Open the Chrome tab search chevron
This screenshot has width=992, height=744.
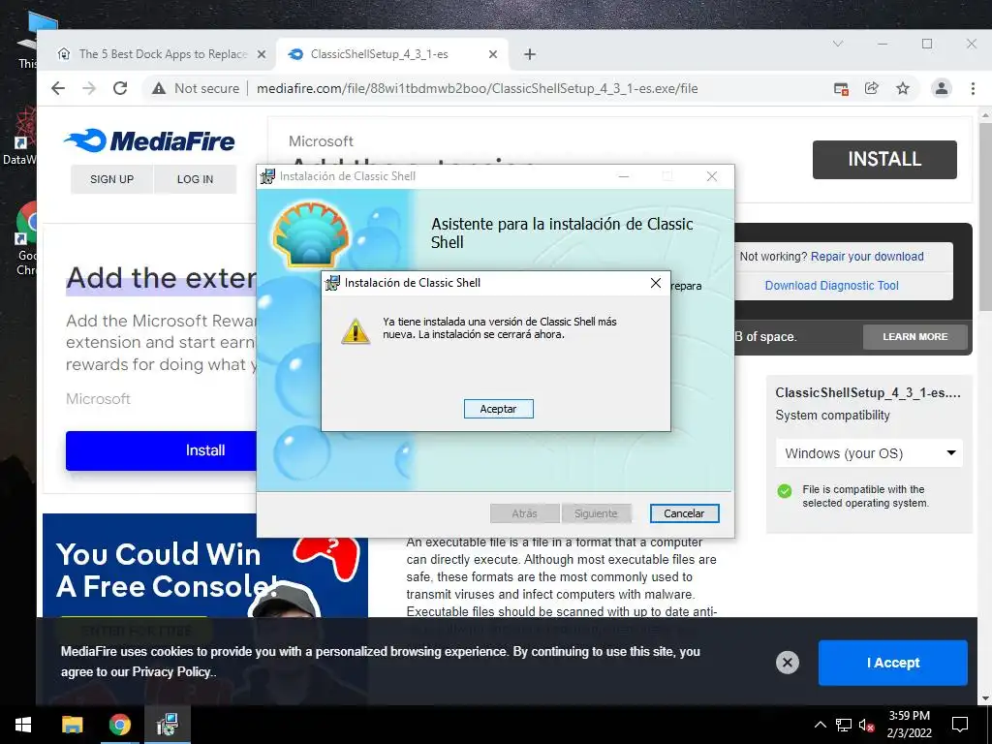point(838,44)
